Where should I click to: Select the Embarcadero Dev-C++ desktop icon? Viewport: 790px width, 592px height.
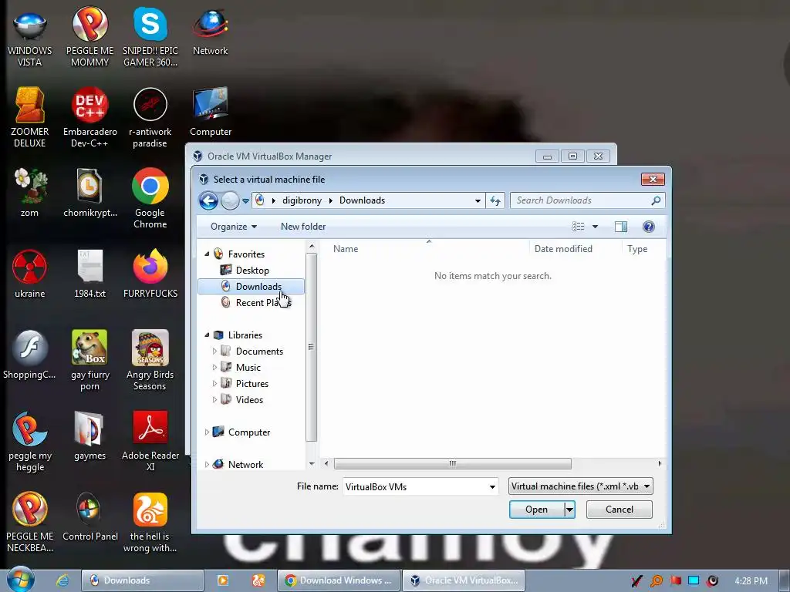tap(89, 117)
